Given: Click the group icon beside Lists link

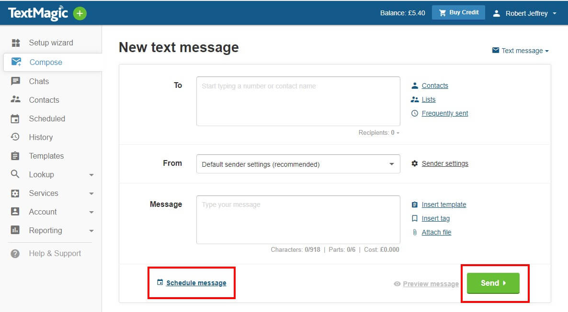Looking at the screenshot, I should pos(415,99).
